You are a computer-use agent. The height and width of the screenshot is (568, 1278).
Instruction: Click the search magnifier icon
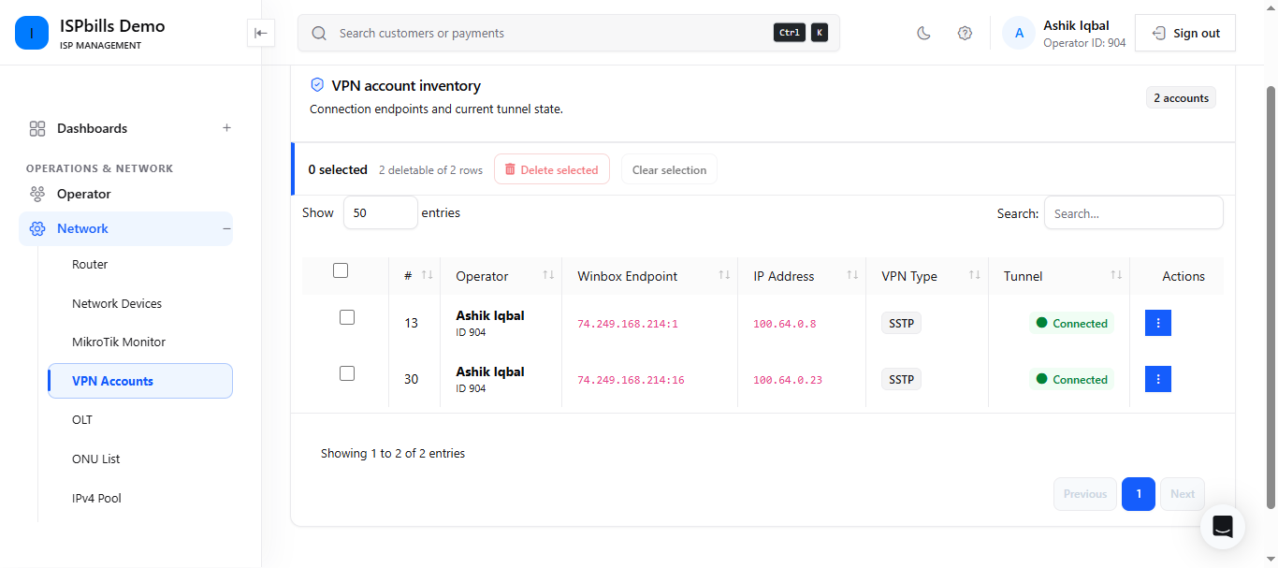coord(319,33)
